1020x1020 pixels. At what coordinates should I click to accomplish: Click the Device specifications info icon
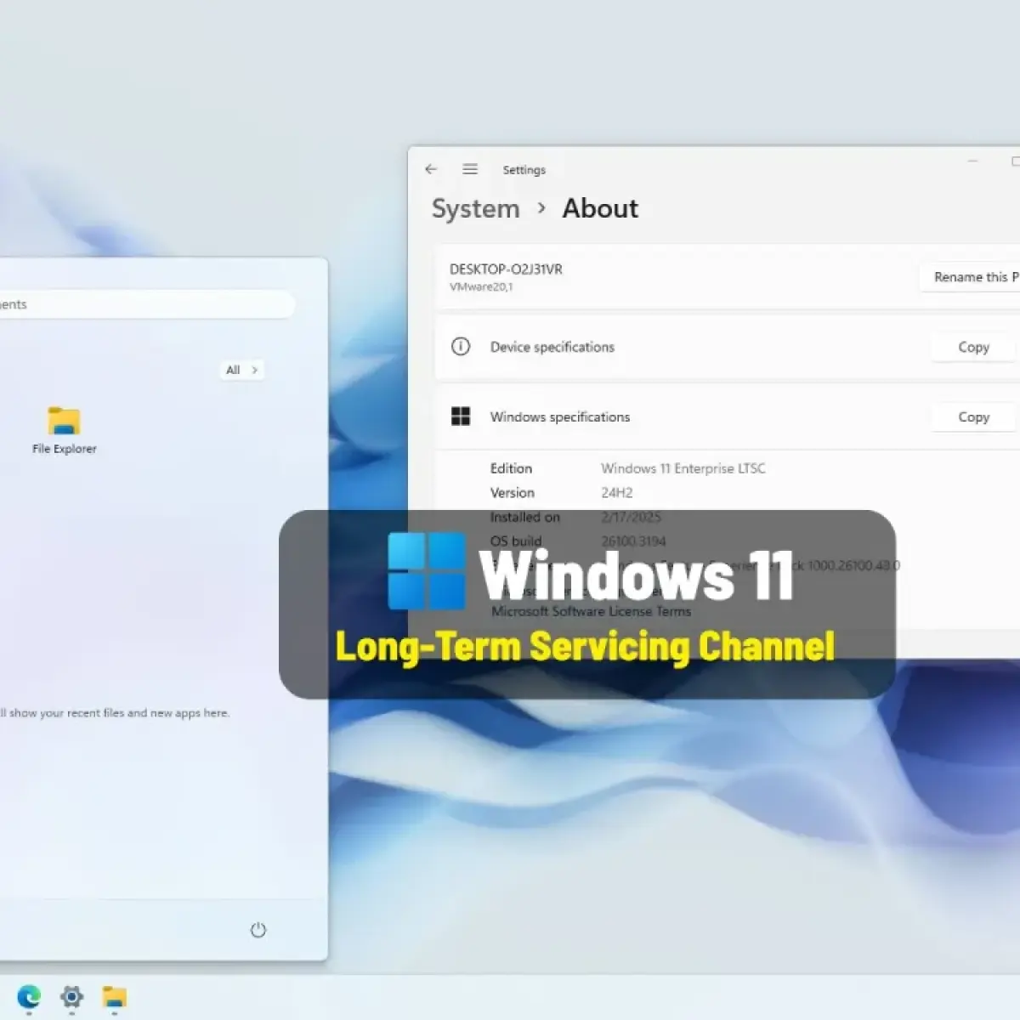tap(461, 346)
